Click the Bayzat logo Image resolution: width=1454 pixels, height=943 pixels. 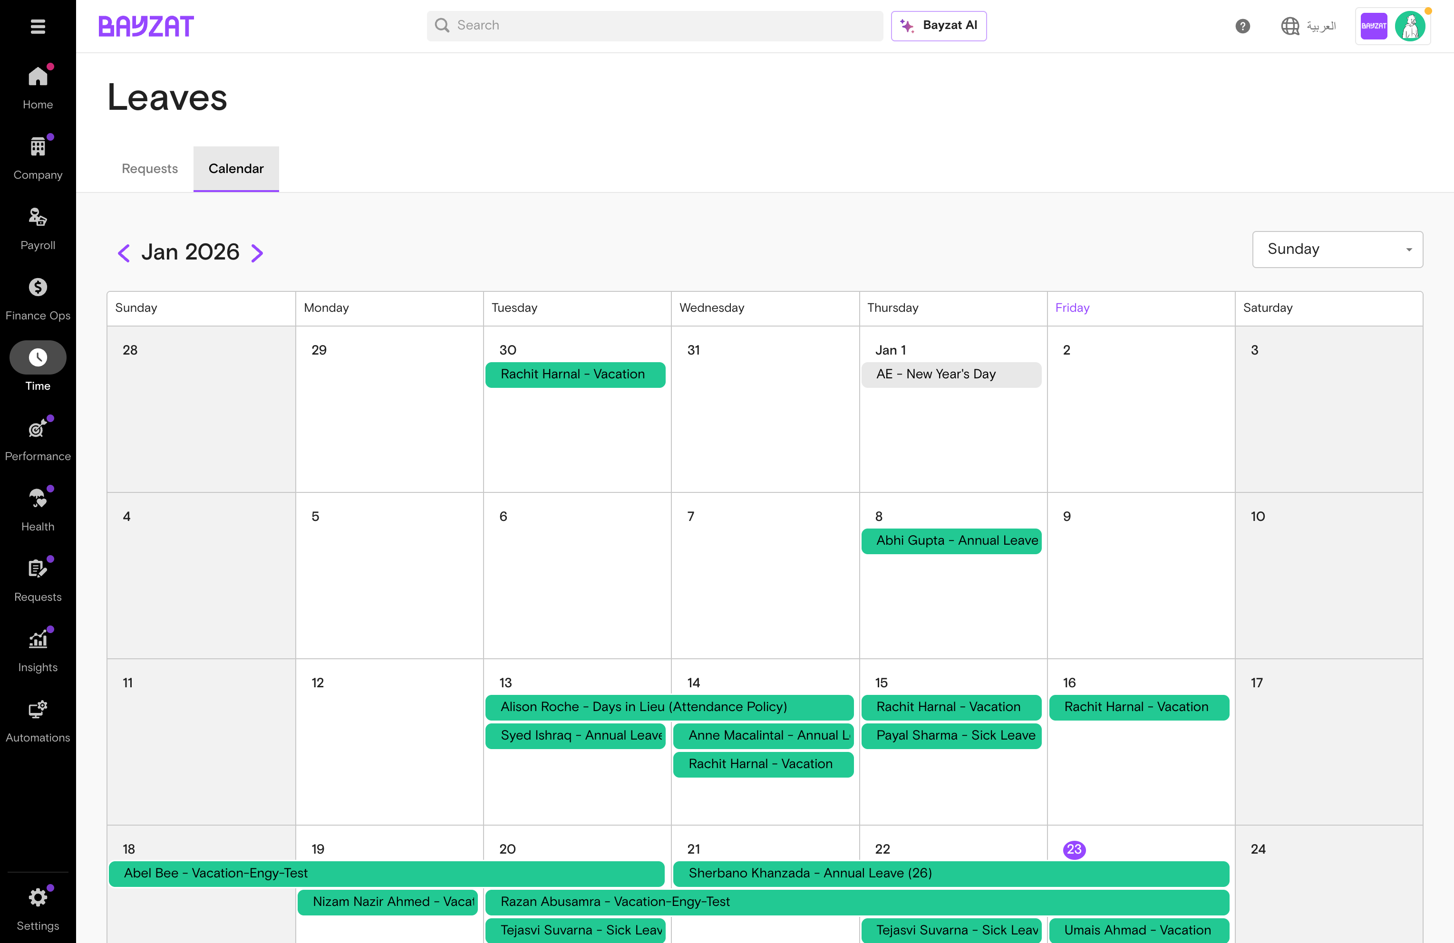pos(146,26)
